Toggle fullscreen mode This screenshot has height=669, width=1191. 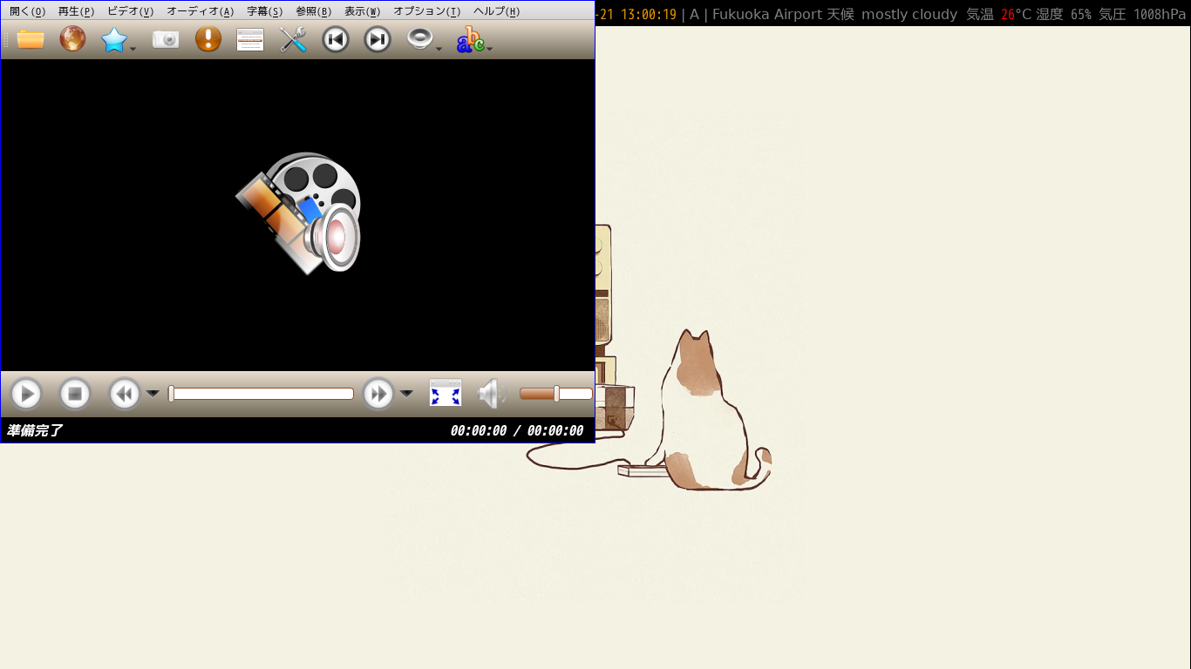click(x=446, y=393)
